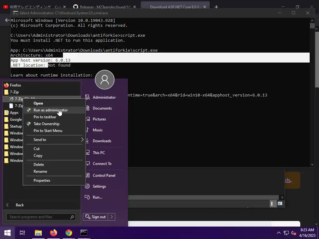Choose Delete from the context menu
The width and height of the screenshot is (319, 239).
[x=54, y=164]
